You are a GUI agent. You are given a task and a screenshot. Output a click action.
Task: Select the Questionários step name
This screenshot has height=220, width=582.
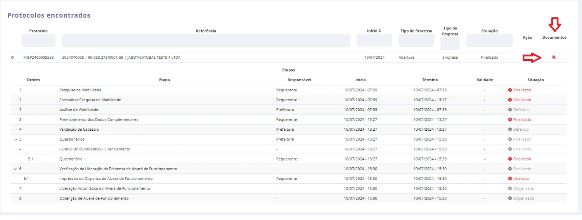(x=72, y=139)
